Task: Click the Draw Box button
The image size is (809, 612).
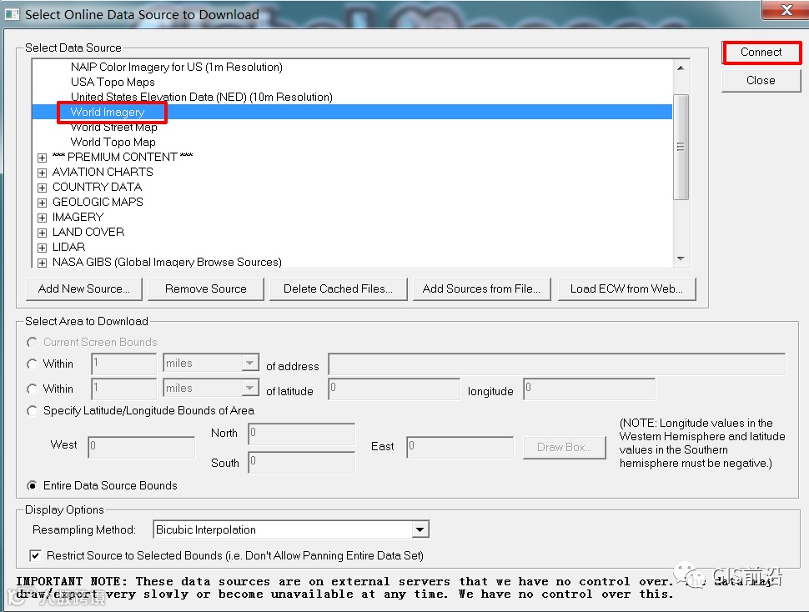Action: coord(565,448)
